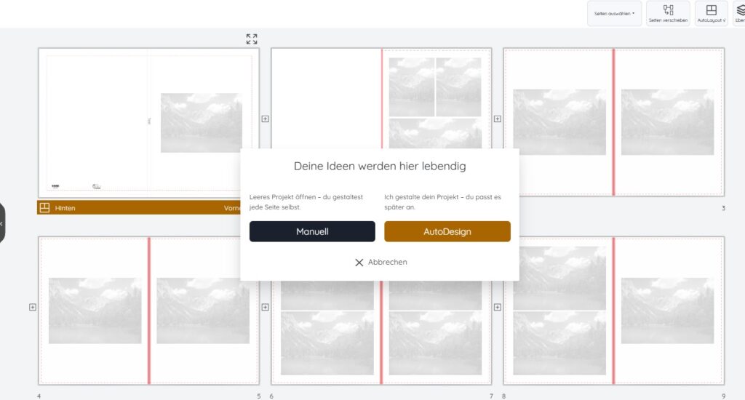Expand the collapsed left side panel
Viewport: 745px width, 400px height.
2,223
